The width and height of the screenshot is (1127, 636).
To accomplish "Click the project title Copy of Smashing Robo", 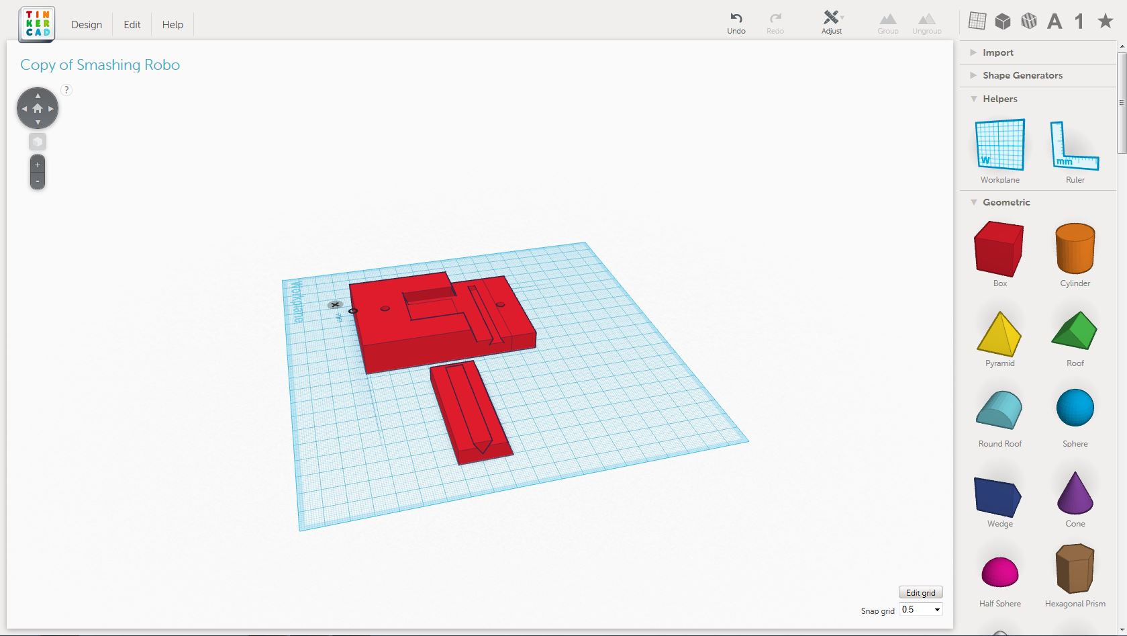I will (100, 65).
